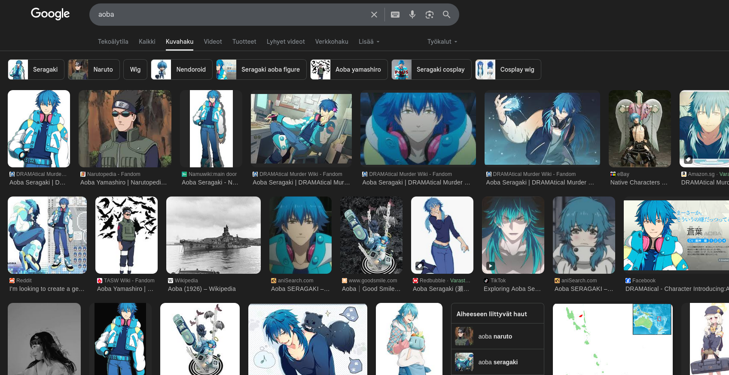Click the Narutopedia favicon next to source name
The height and width of the screenshot is (375, 729).
(83, 174)
